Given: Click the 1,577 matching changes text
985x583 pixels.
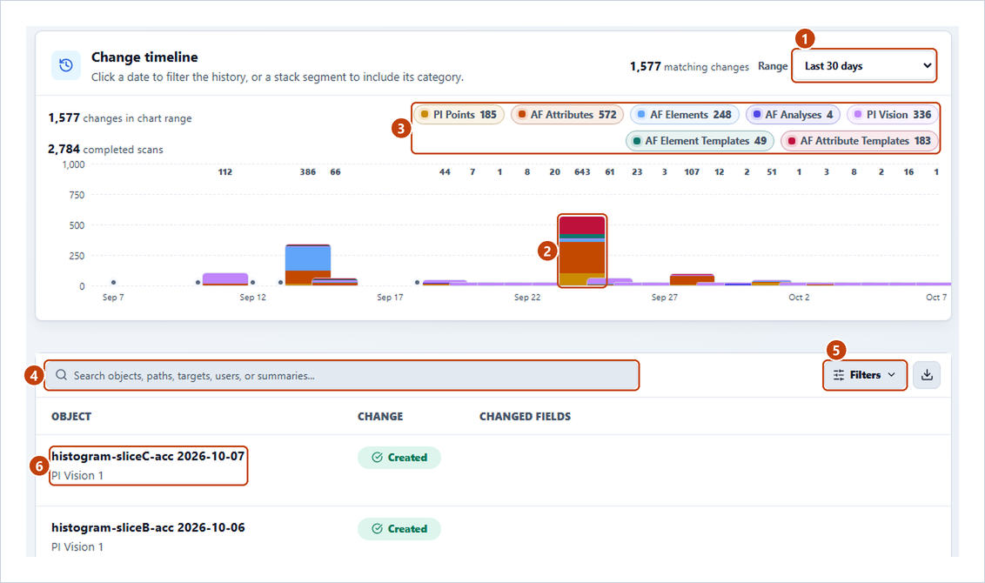Looking at the screenshot, I should [x=689, y=67].
